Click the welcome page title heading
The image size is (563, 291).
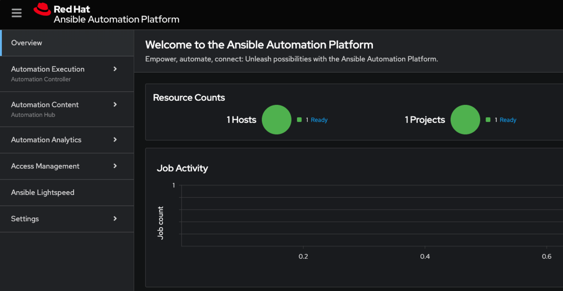(x=259, y=45)
